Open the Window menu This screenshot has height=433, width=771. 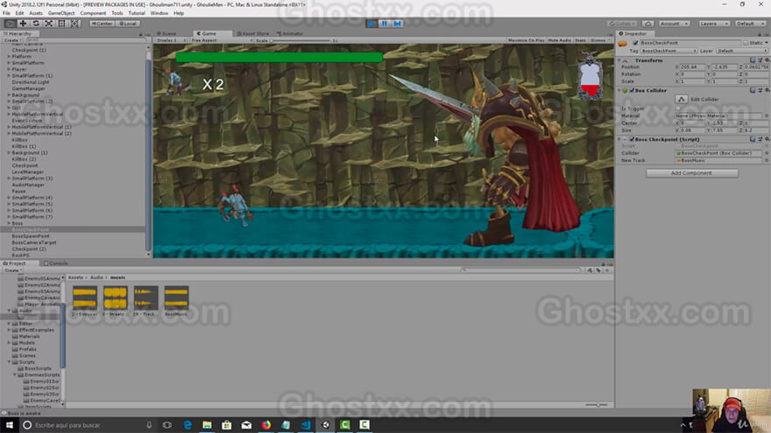coord(159,13)
